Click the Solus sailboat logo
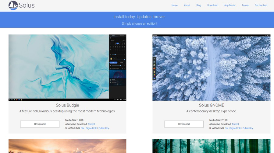 click(x=13, y=5)
